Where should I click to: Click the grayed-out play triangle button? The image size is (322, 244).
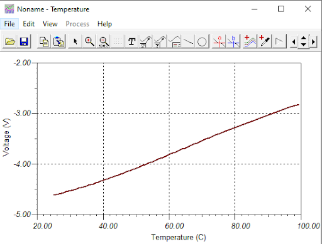(279, 41)
